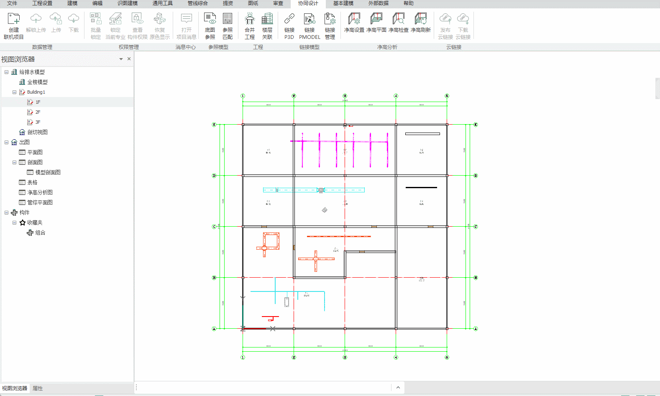Click the 上传 icon in 数据管理
Screen dimensions: 660x396
click(x=56, y=19)
